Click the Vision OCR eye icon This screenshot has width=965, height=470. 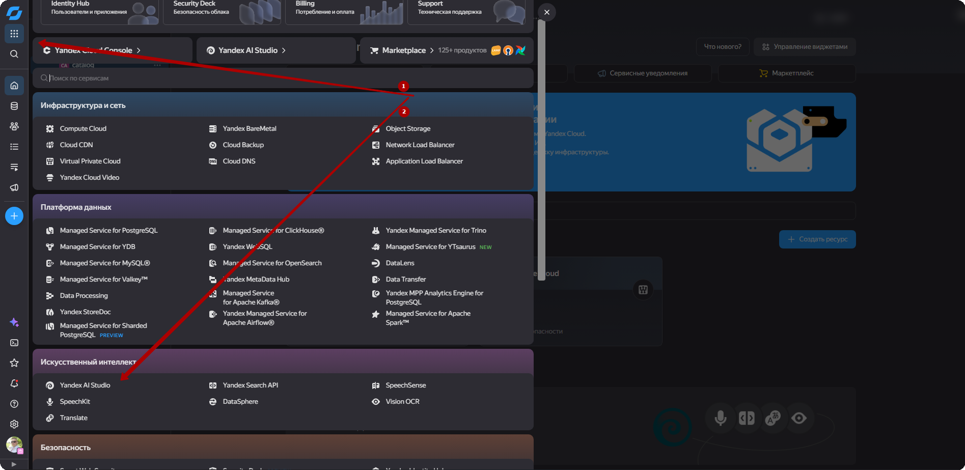click(376, 402)
